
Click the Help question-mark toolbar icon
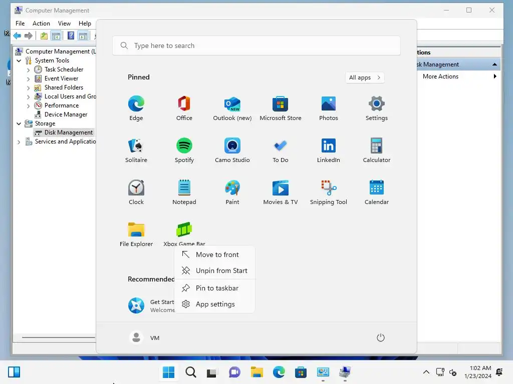[x=71, y=35]
